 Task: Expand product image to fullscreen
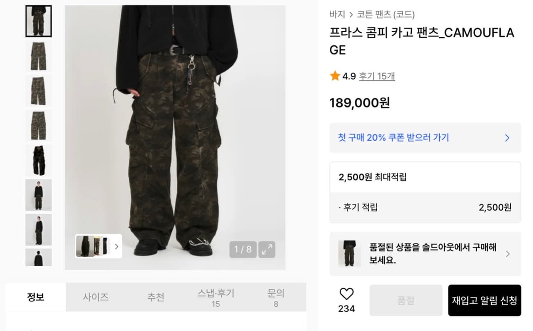coord(267,249)
